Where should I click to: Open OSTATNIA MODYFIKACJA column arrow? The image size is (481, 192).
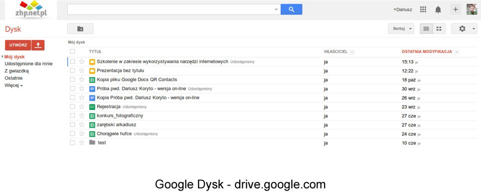[x=456, y=52]
